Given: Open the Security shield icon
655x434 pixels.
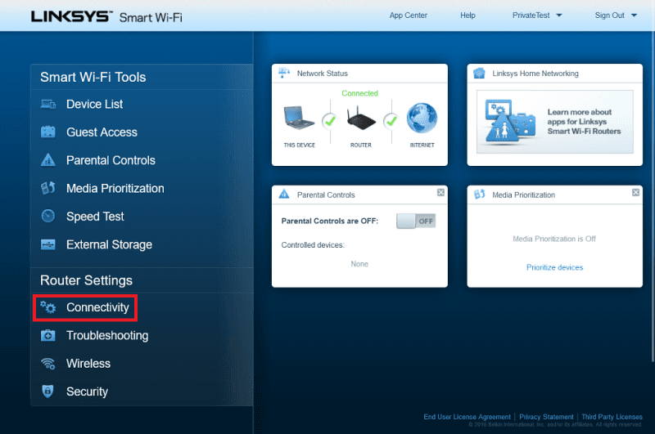Looking at the screenshot, I should tap(48, 391).
